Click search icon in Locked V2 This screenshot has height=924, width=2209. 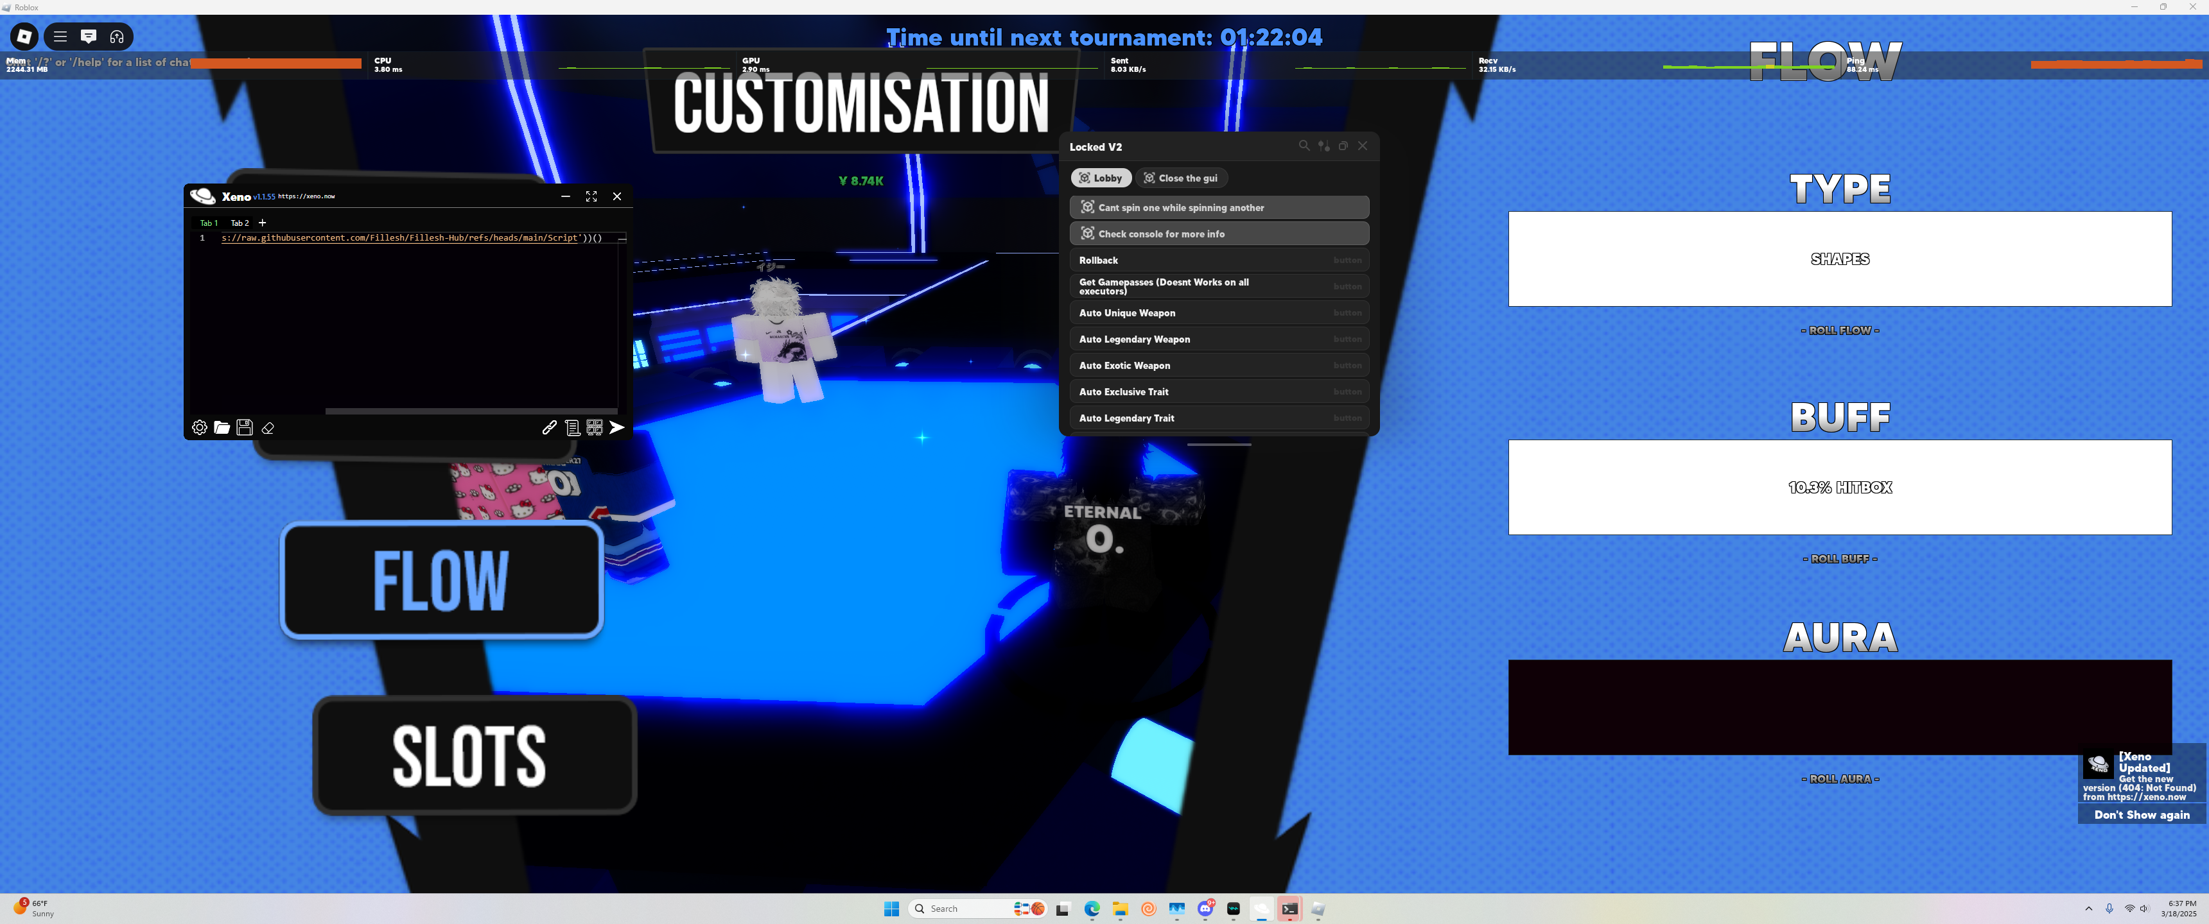click(1304, 146)
